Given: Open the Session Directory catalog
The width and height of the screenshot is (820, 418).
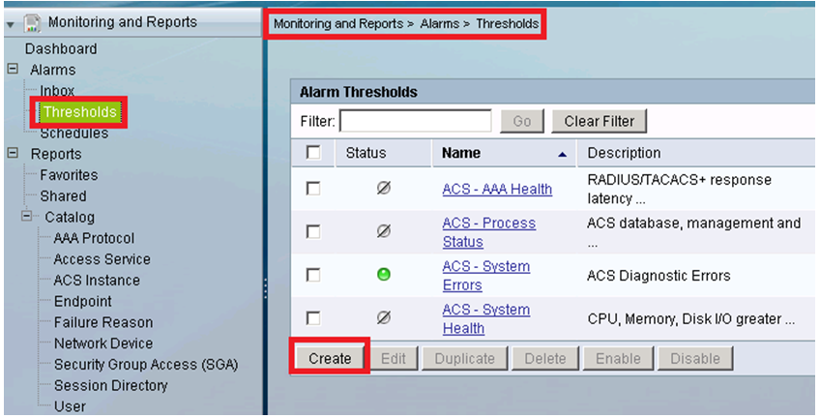Looking at the screenshot, I should (111, 385).
